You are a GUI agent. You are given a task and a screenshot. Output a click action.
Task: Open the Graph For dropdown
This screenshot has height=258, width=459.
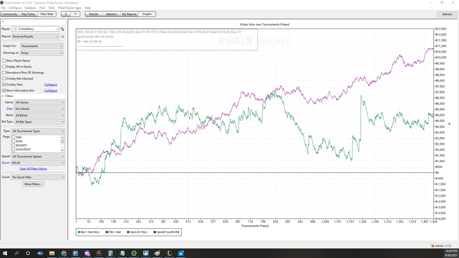pyautogui.click(x=42, y=46)
